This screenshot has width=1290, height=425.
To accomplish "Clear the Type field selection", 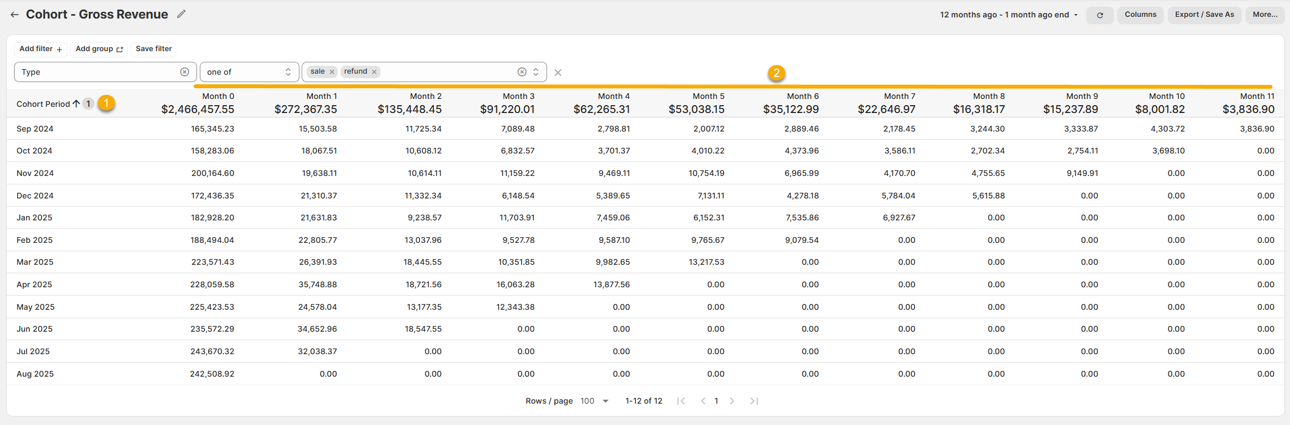I will tap(185, 72).
